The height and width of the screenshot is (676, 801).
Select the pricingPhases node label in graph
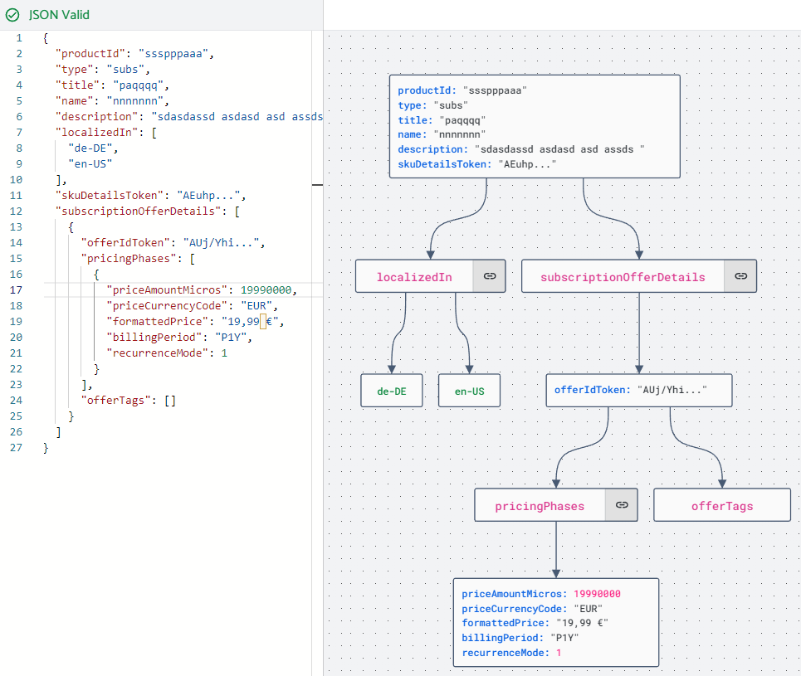tap(540, 506)
